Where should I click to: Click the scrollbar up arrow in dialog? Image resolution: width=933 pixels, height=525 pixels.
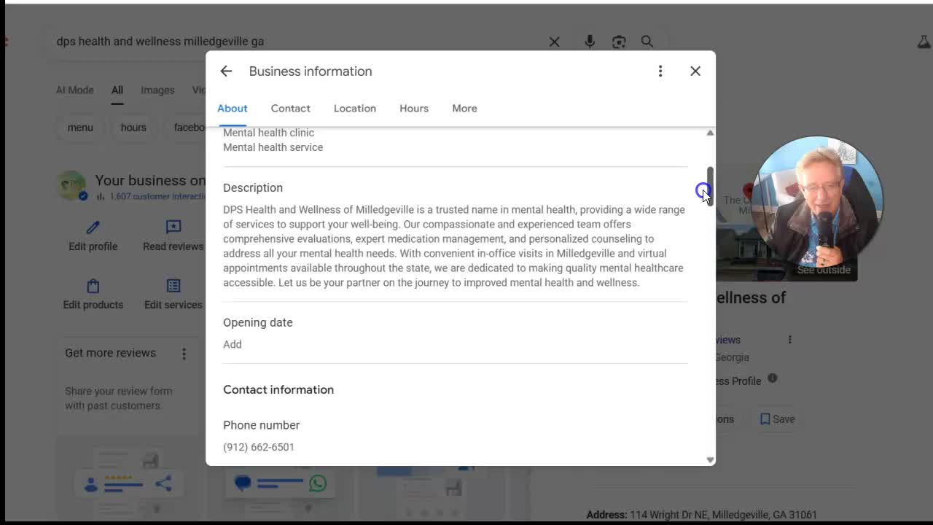pos(710,133)
